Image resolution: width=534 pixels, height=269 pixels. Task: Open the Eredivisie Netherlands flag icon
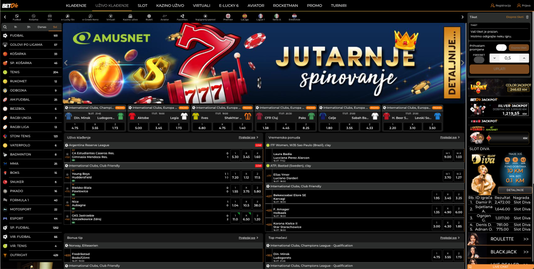[x=294, y=16]
